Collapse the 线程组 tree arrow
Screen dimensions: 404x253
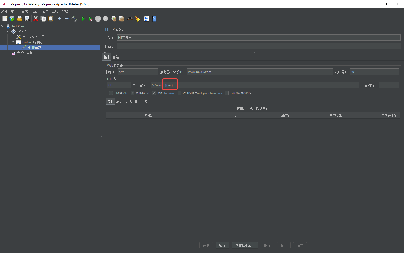(x=8, y=31)
